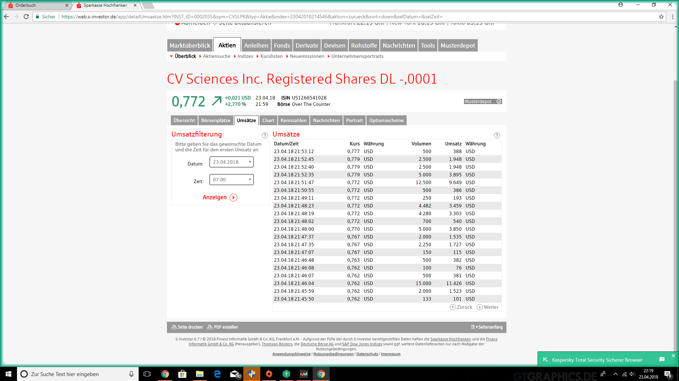Open the Rohstoffe main tab
679x381 pixels.
coord(364,46)
